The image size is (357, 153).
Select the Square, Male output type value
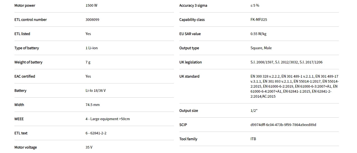pos(261,48)
